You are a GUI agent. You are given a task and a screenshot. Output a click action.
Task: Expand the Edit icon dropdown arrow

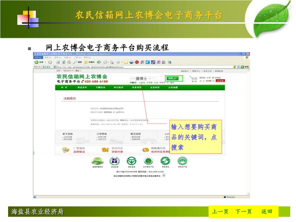[x=122, y=62]
